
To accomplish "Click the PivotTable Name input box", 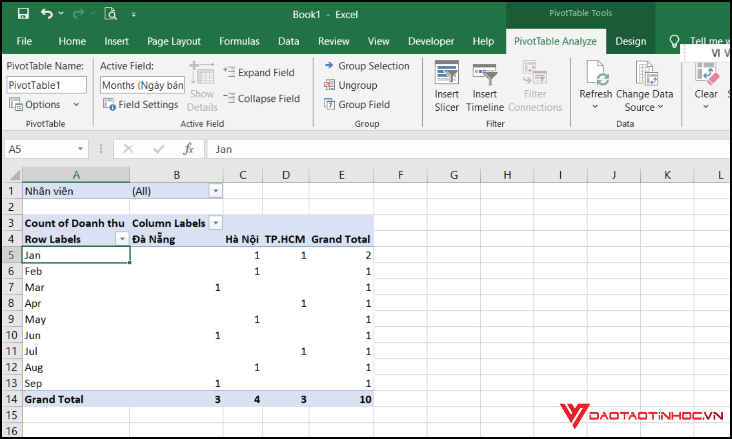I will (x=46, y=84).
